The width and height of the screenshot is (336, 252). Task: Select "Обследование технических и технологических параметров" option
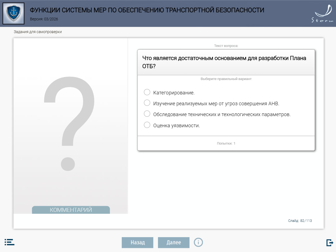[x=147, y=114]
